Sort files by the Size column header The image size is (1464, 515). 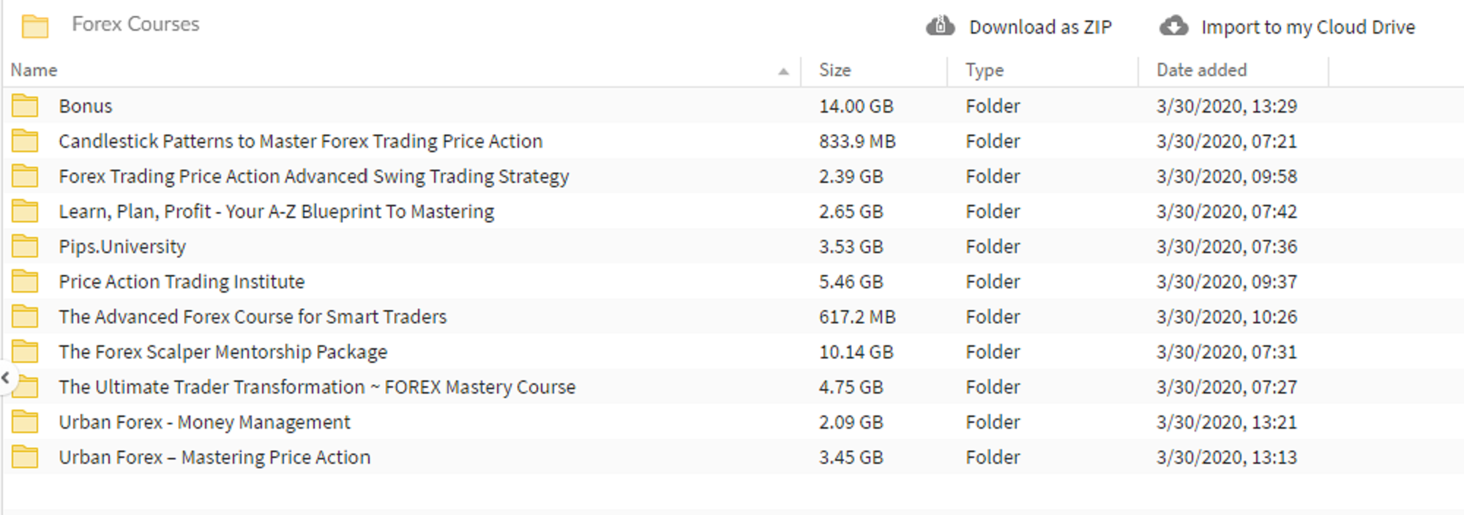835,69
